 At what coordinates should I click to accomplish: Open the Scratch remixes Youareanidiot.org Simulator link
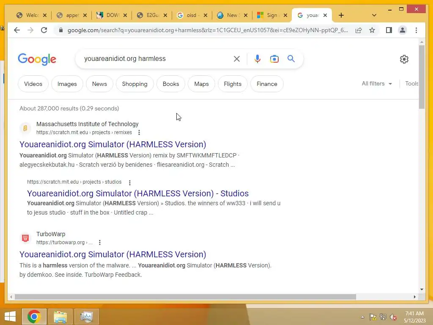112,144
